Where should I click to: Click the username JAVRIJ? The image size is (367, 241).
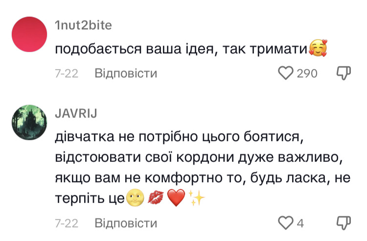pyautogui.click(x=76, y=114)
